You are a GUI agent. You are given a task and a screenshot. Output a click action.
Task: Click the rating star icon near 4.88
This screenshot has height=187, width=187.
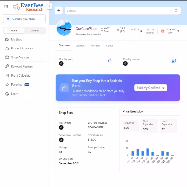pyautogui.click(x=118, y=29)
